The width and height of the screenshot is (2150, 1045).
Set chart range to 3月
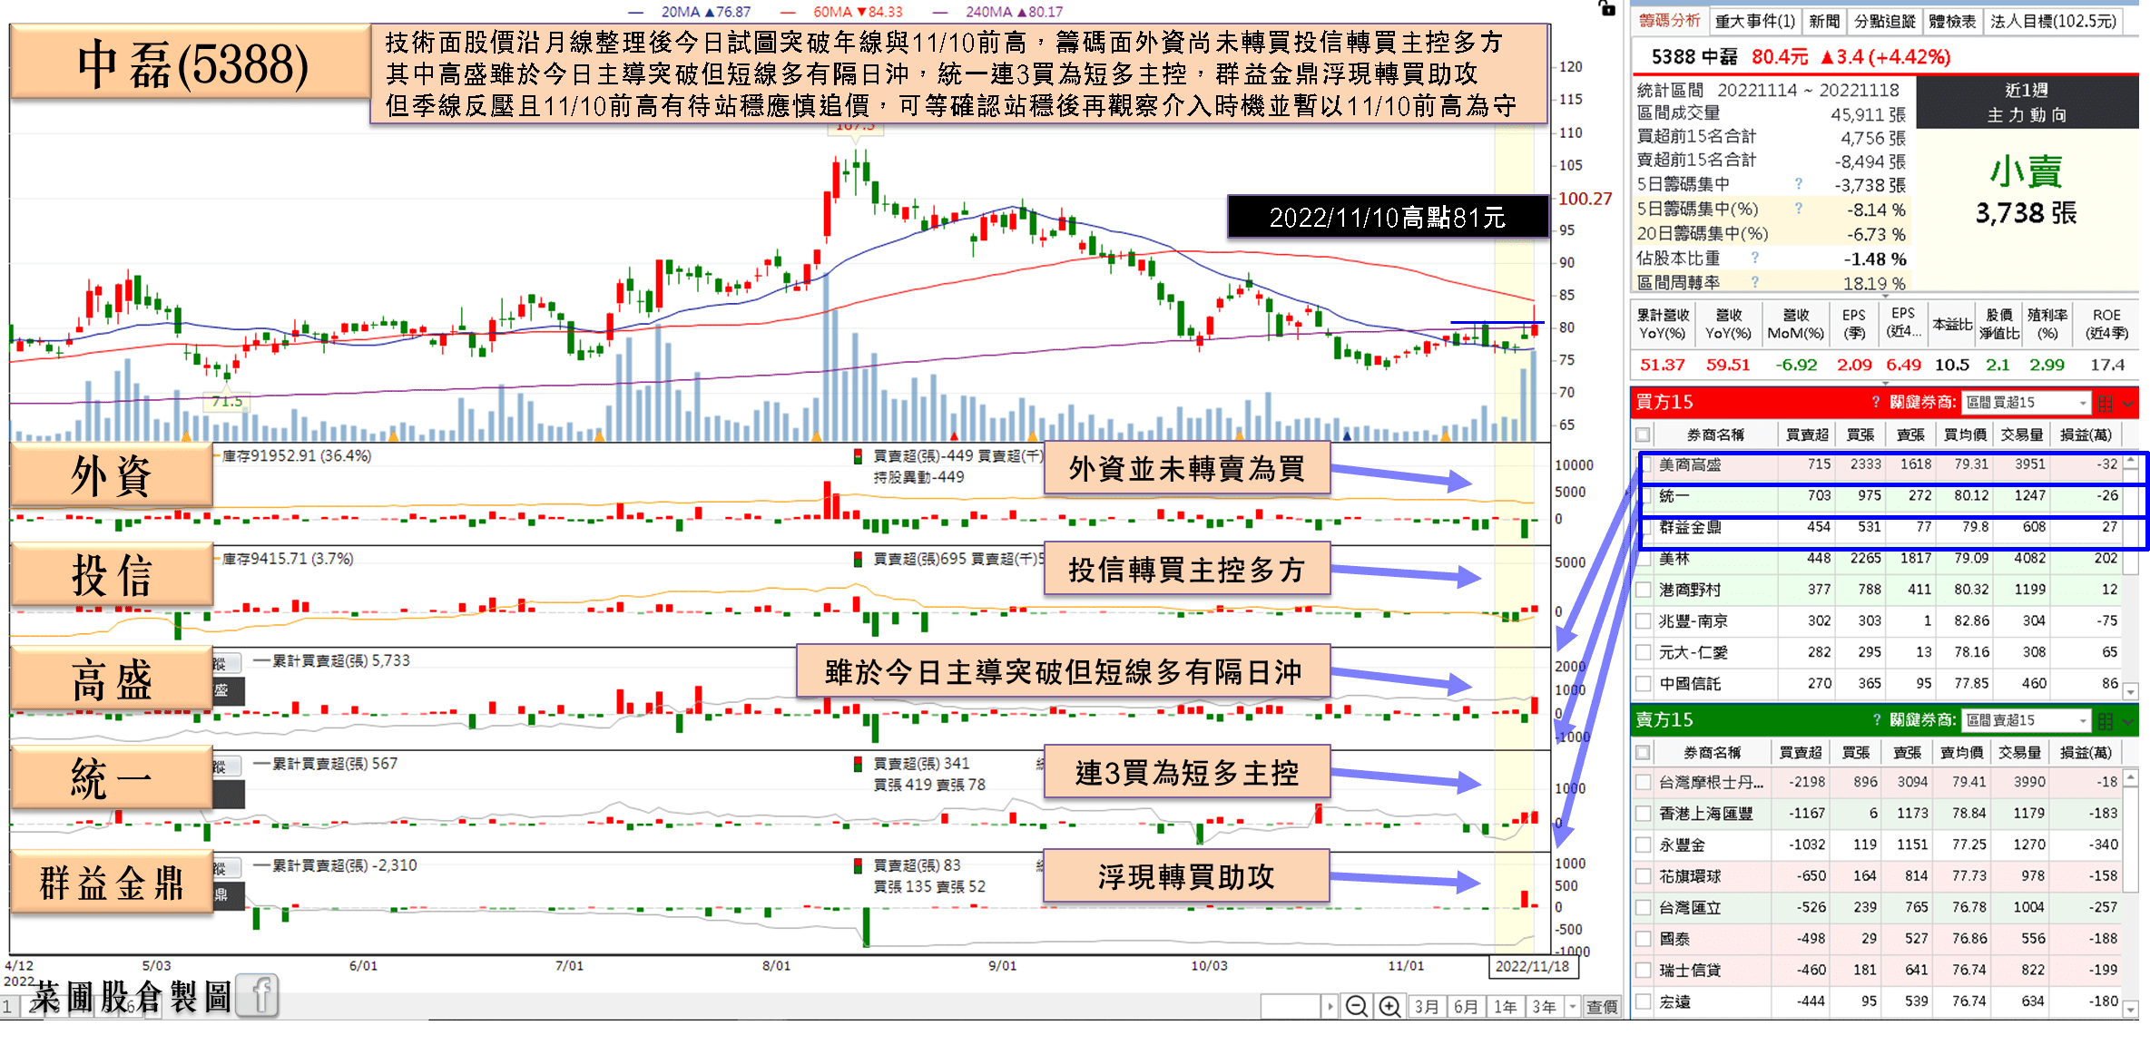[1427, 1006]
